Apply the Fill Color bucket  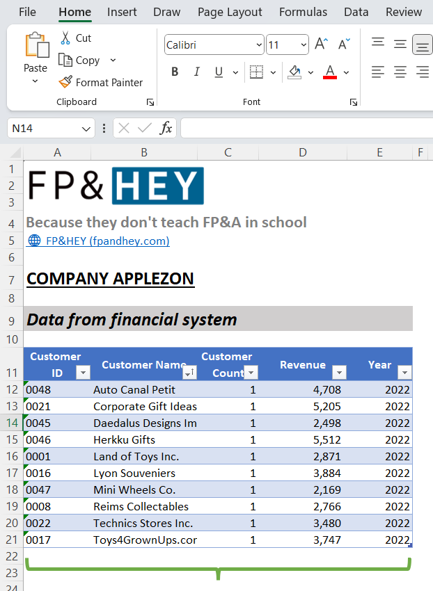point(294,72)
